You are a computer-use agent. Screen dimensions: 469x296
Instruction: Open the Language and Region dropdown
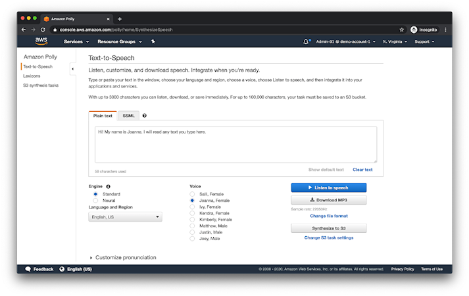pos(126,217)
